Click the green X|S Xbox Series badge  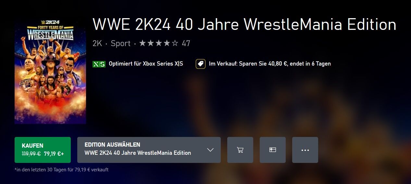tap(99, 64)
